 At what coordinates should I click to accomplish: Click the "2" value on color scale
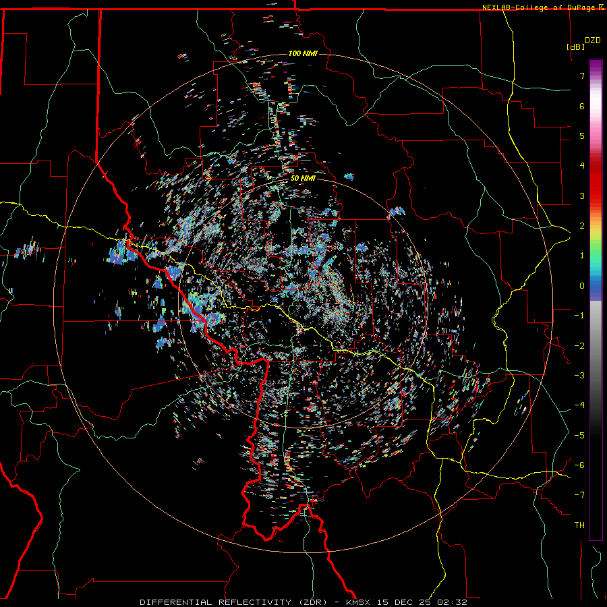tap(582, 226)
